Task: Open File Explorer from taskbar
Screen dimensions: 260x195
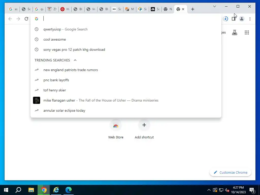Action: (31, 190)
